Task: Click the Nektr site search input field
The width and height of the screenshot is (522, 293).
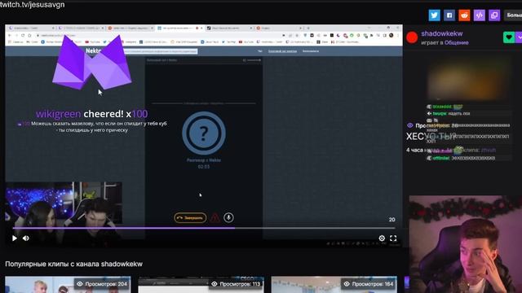Action: coord(160,51)
